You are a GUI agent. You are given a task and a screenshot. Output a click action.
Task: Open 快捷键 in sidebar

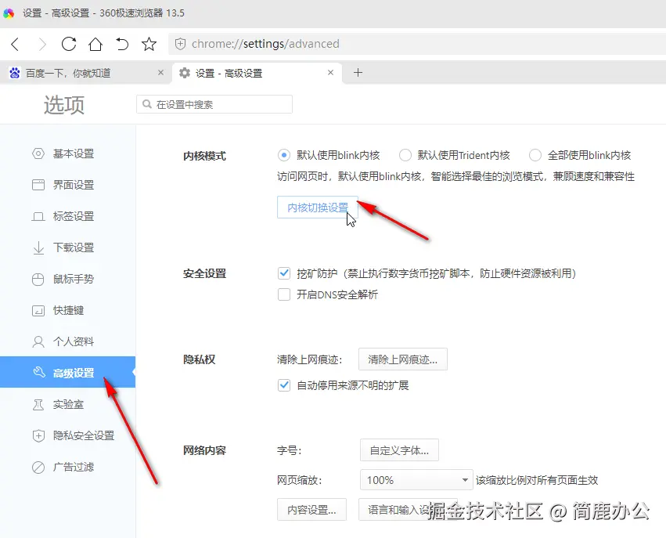click(x=67, y=310)
